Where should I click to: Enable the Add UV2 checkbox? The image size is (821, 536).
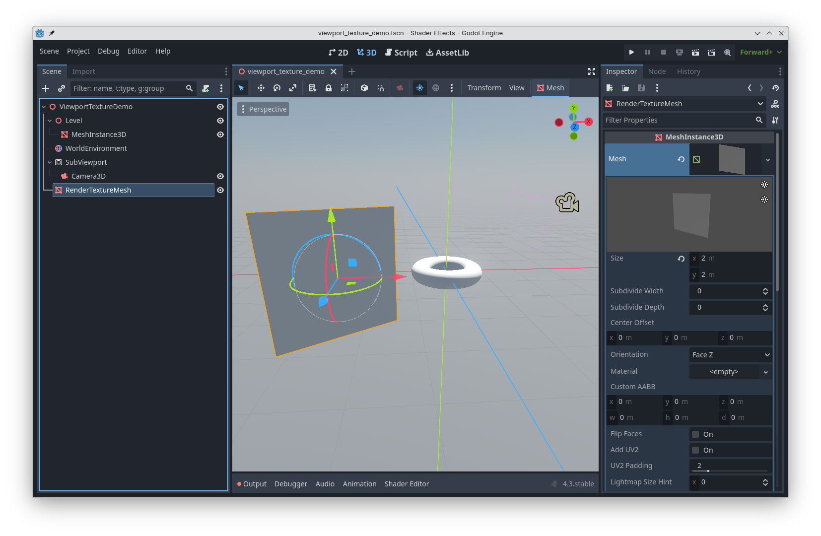tap(695, 450)
